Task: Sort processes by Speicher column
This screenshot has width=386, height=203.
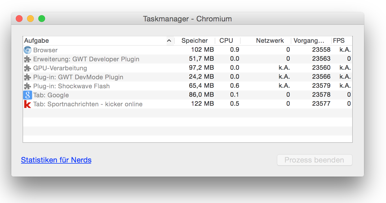Action: click(194, 41)
